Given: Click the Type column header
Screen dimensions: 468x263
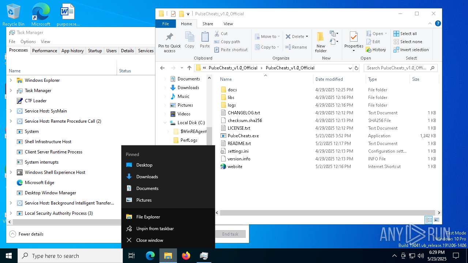Looking at the screenshot, I should pyautogui.click(x=388, y=79).
